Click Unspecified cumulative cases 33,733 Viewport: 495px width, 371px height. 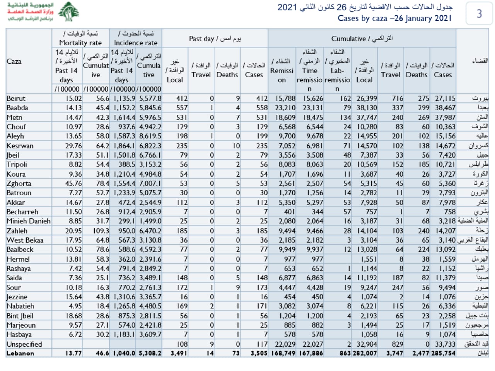445,344
